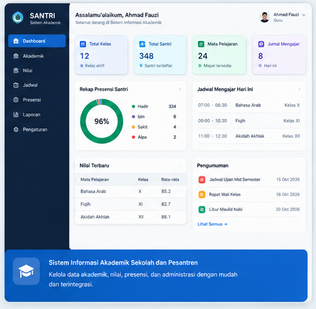The image size is (316, 309).
Task: Click the SANTRI logo icon
Action: (x=18, y=17)
